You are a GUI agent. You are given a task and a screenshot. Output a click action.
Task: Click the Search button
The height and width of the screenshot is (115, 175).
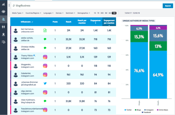(168, 6)
